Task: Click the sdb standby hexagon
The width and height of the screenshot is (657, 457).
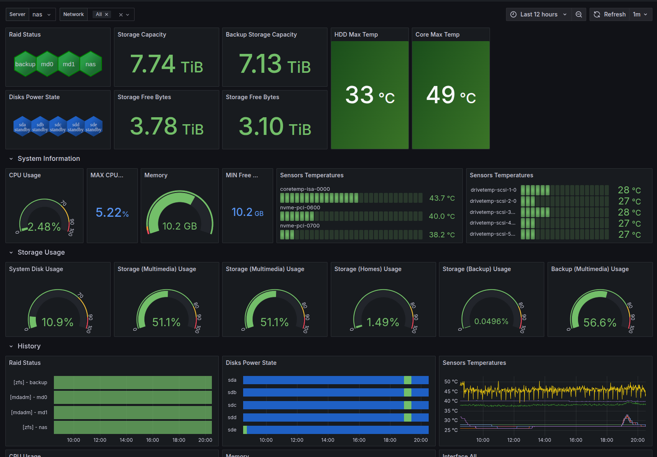Action: pyautogui.click(x=40, y=127)
